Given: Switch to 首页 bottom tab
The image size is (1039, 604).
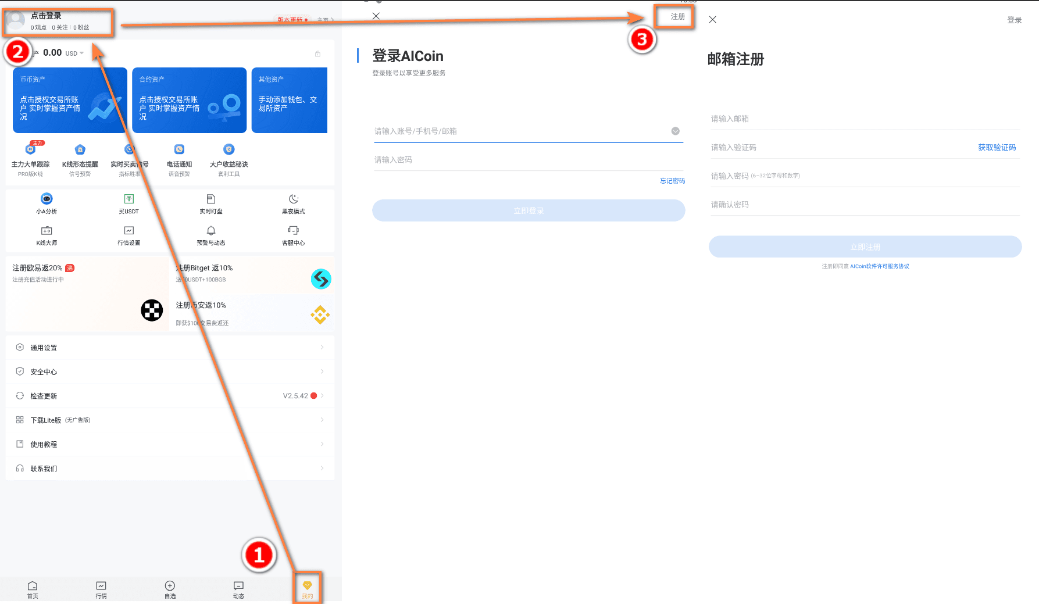Looking at the screenshot, I should point(33,589).
